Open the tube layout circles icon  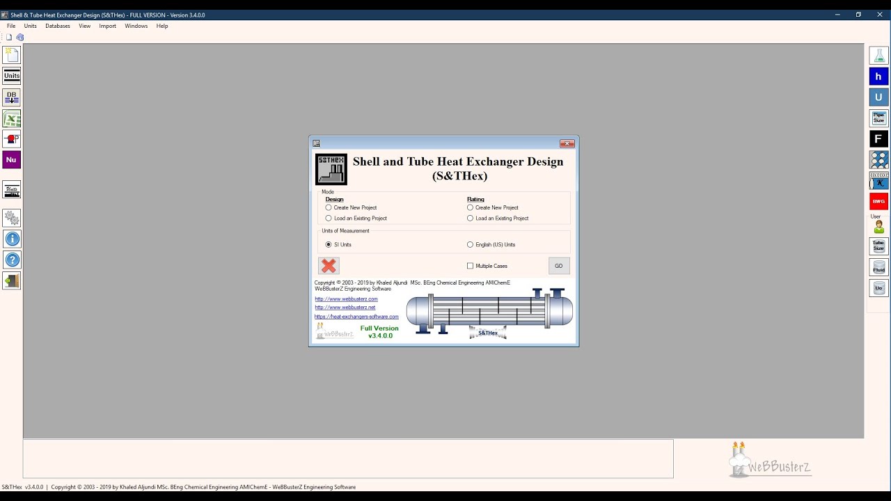click(x=878, y=160)
